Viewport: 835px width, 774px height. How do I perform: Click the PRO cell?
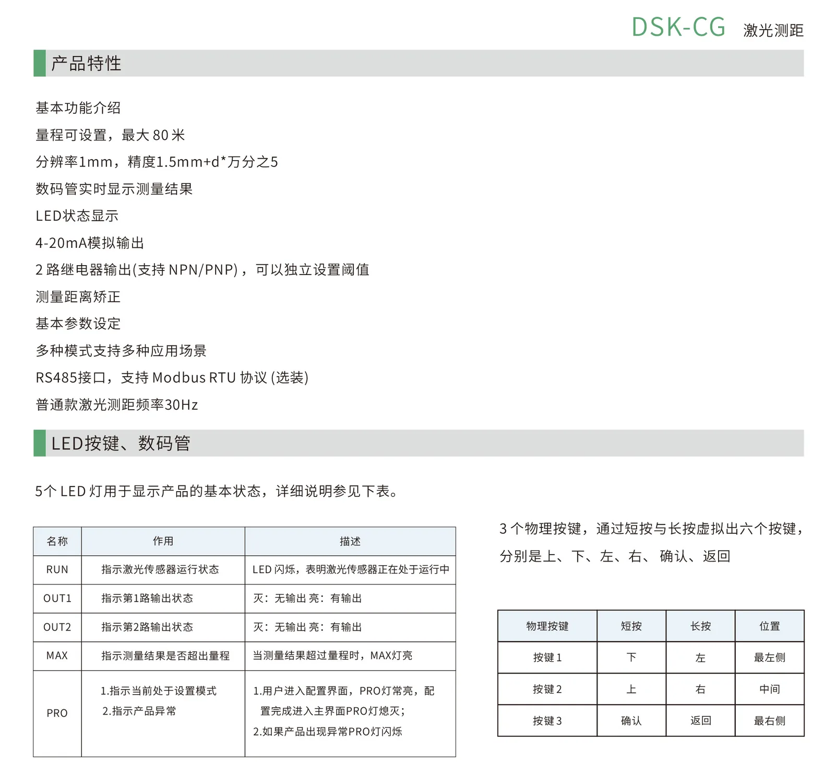(x=57, y=713)
